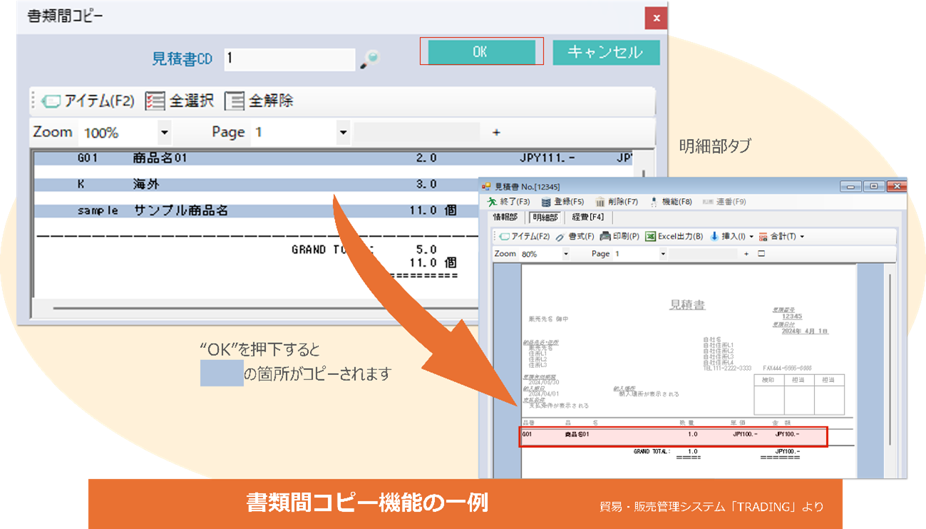
Task: Click the vertical scrollbar of the 見積書 preview
Action: (x=890, y=360)
